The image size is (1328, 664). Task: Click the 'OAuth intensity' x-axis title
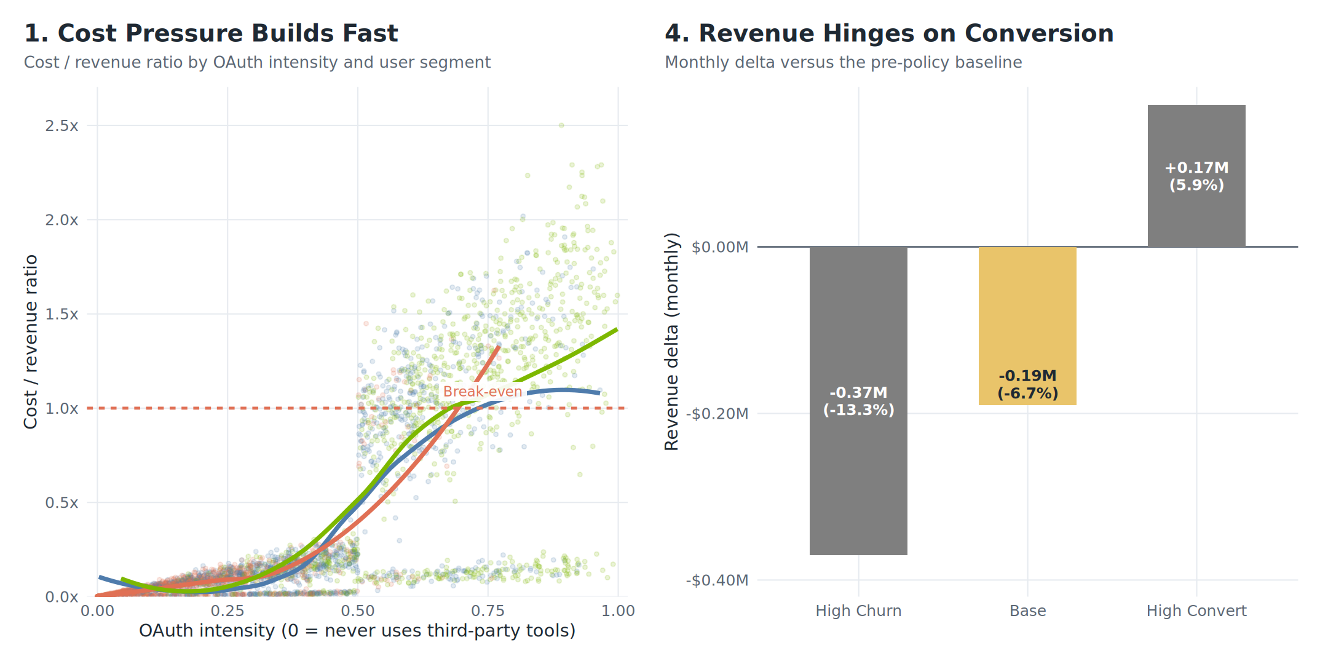[x=357, y=631]
